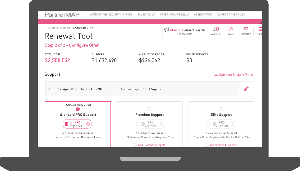Open Standard PRO help question icon

click(x=88, y=124)
